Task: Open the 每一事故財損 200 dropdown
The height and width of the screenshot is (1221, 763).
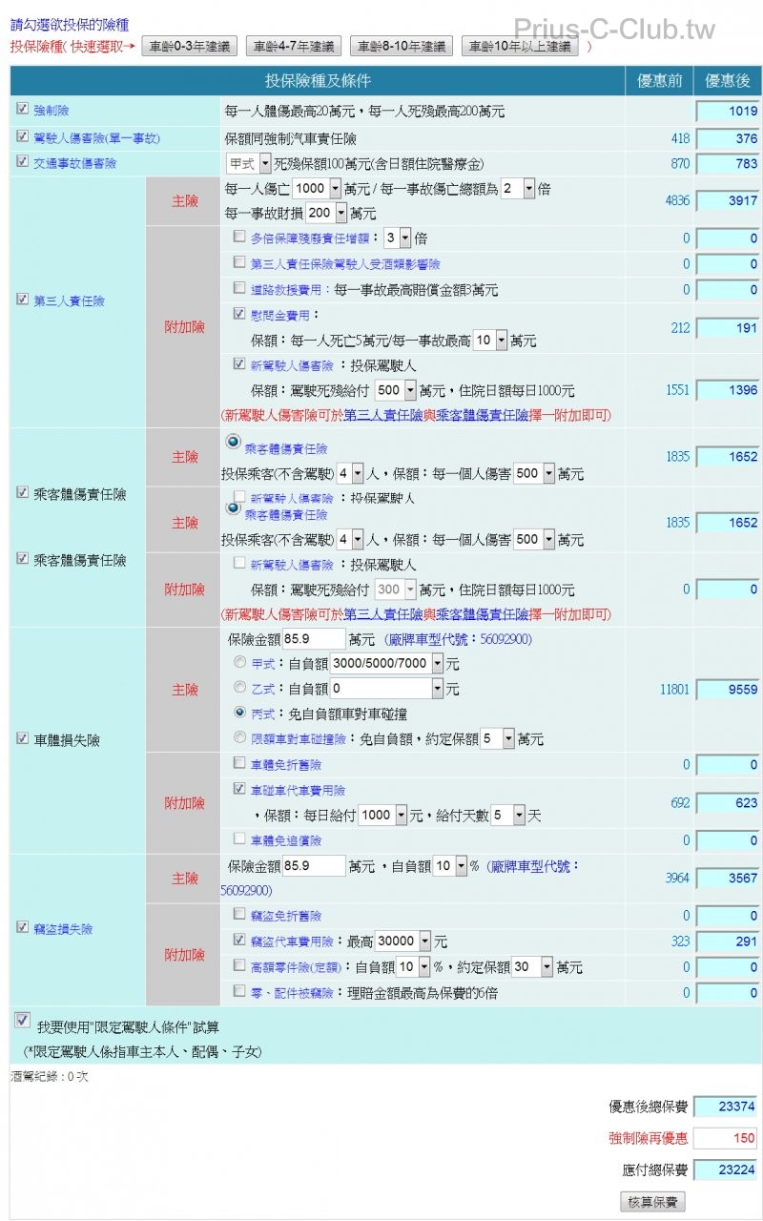Action: coord(326,213)
